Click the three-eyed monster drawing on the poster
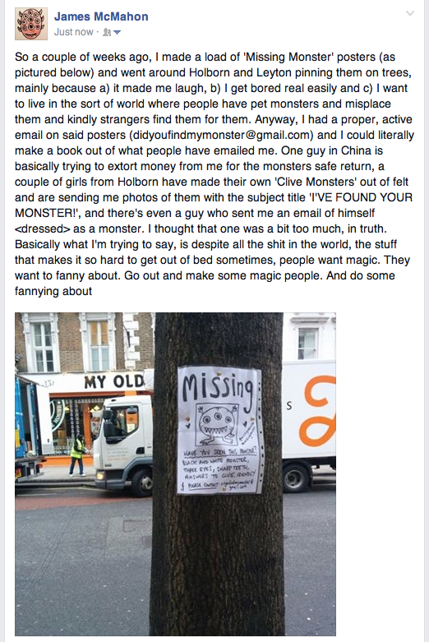Screen dimensions: 429x642 pyautogui.click(x=217, y=425)
